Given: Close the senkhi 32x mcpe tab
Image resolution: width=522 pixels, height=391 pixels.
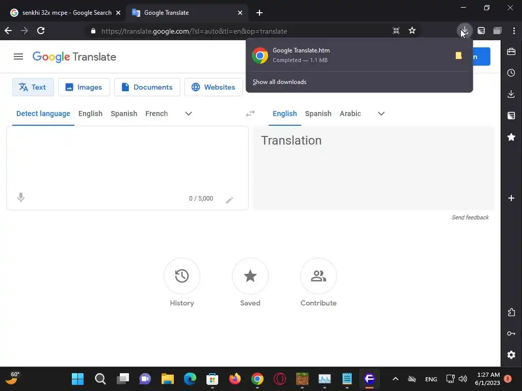Looking at the screenshot, I should coord(118,13).
